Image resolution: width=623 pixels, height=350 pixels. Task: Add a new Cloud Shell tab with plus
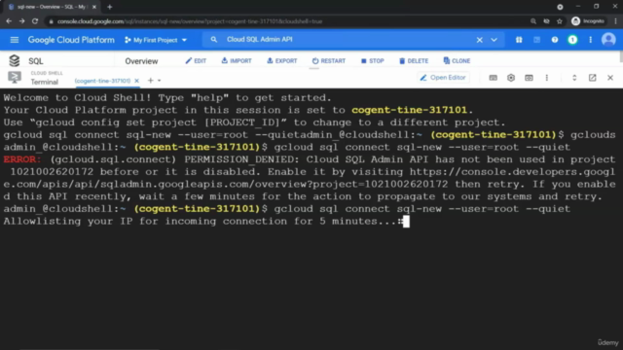(x=150, y=81)
